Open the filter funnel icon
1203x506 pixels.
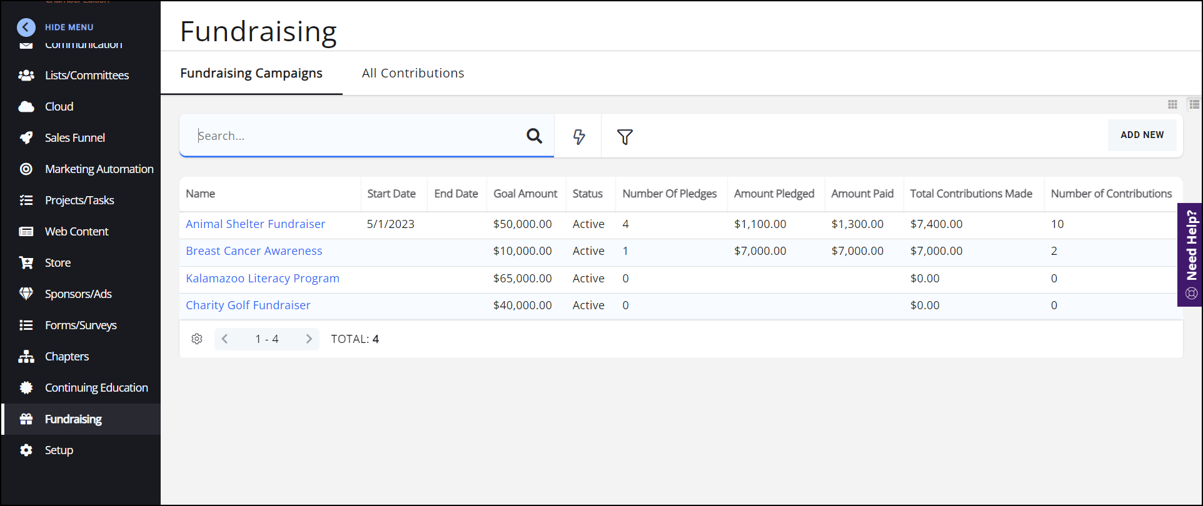coord(625,136)
